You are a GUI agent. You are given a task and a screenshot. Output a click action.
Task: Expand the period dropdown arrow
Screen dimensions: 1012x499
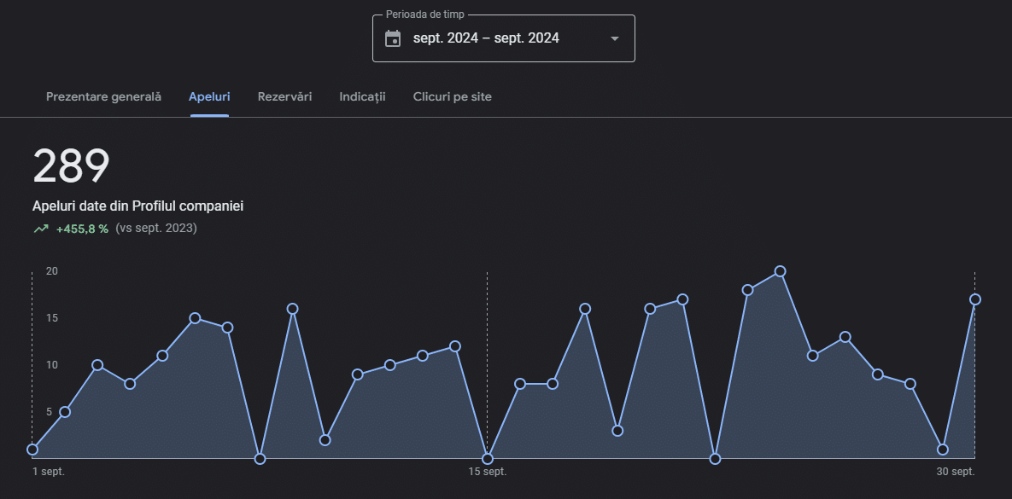[614, 38]
